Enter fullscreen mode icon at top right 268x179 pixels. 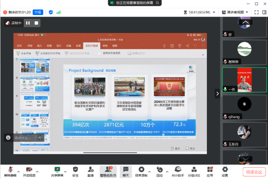pos(256,12)
